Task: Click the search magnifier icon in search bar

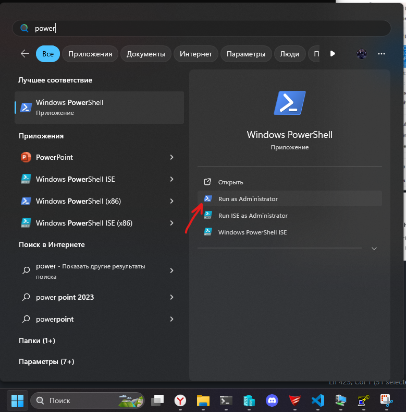Action: 24,28
